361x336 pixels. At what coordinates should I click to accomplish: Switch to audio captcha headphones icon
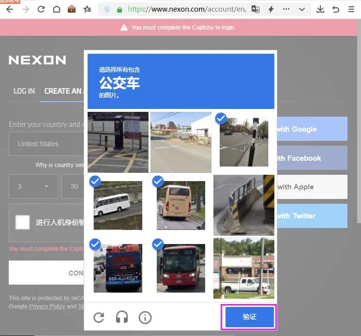(x=122, y=317)
